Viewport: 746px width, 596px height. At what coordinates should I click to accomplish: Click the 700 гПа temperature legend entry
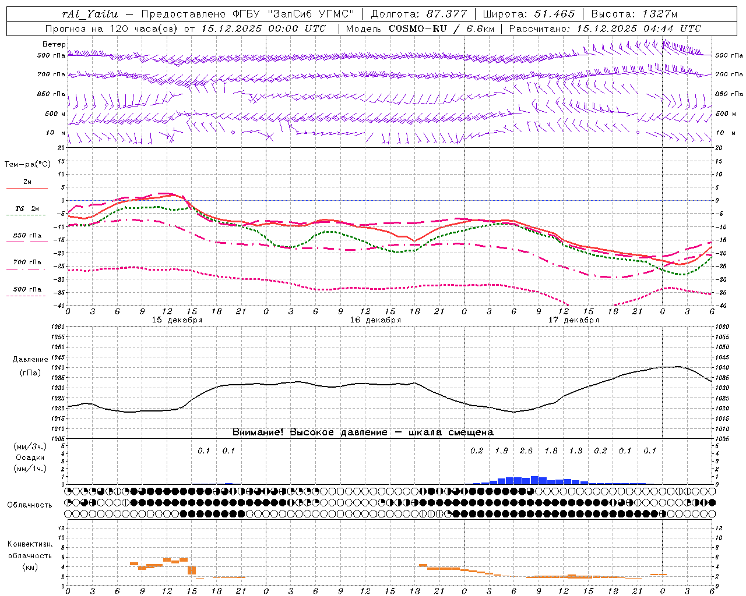point(27,262)
